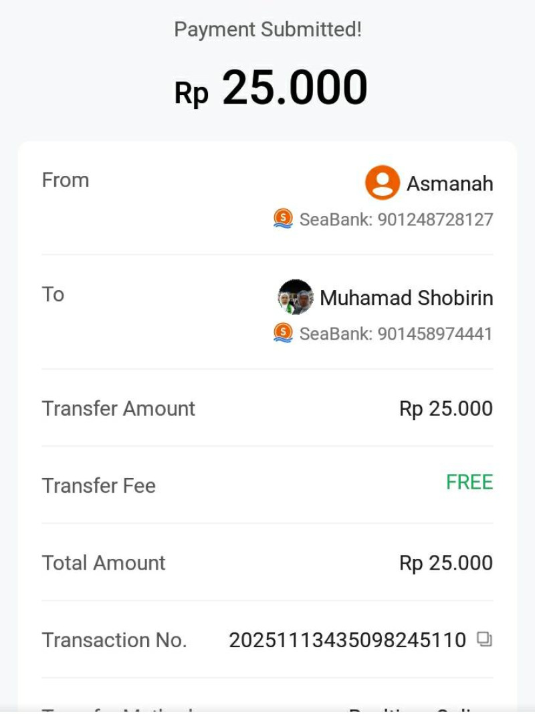This screenshot has height=714, width=535.
Task: Click the SeaBank logo under Asmanah
Action: pos(284,219)
